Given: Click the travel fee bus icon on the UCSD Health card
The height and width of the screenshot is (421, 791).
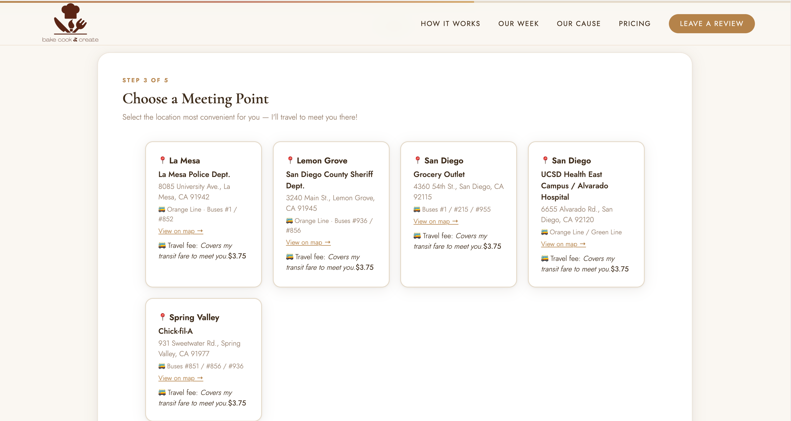Looking at the screenshot, I should [545, 259].
